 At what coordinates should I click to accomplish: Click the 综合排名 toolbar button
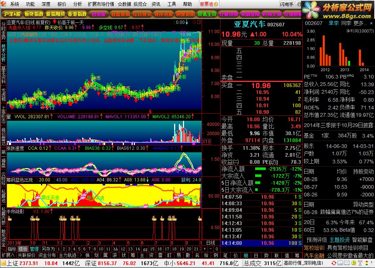(x=142, y=14)
